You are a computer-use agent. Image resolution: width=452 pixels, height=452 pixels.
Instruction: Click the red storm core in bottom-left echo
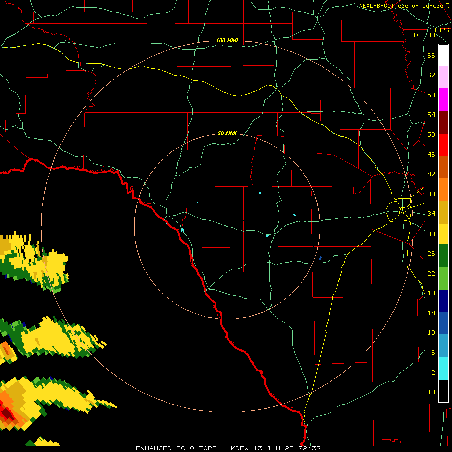7,414
